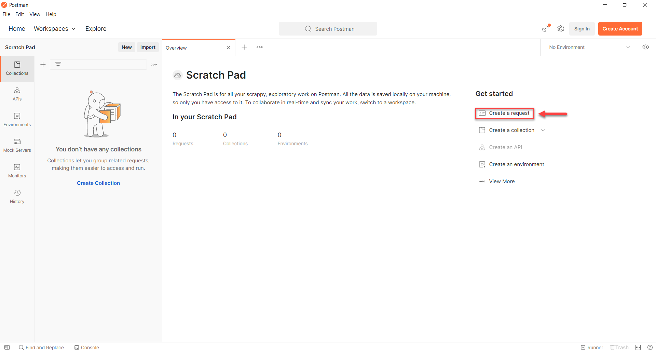Go to Home
This screenshot has height=352, width=656.
click(x=17, y=29)
